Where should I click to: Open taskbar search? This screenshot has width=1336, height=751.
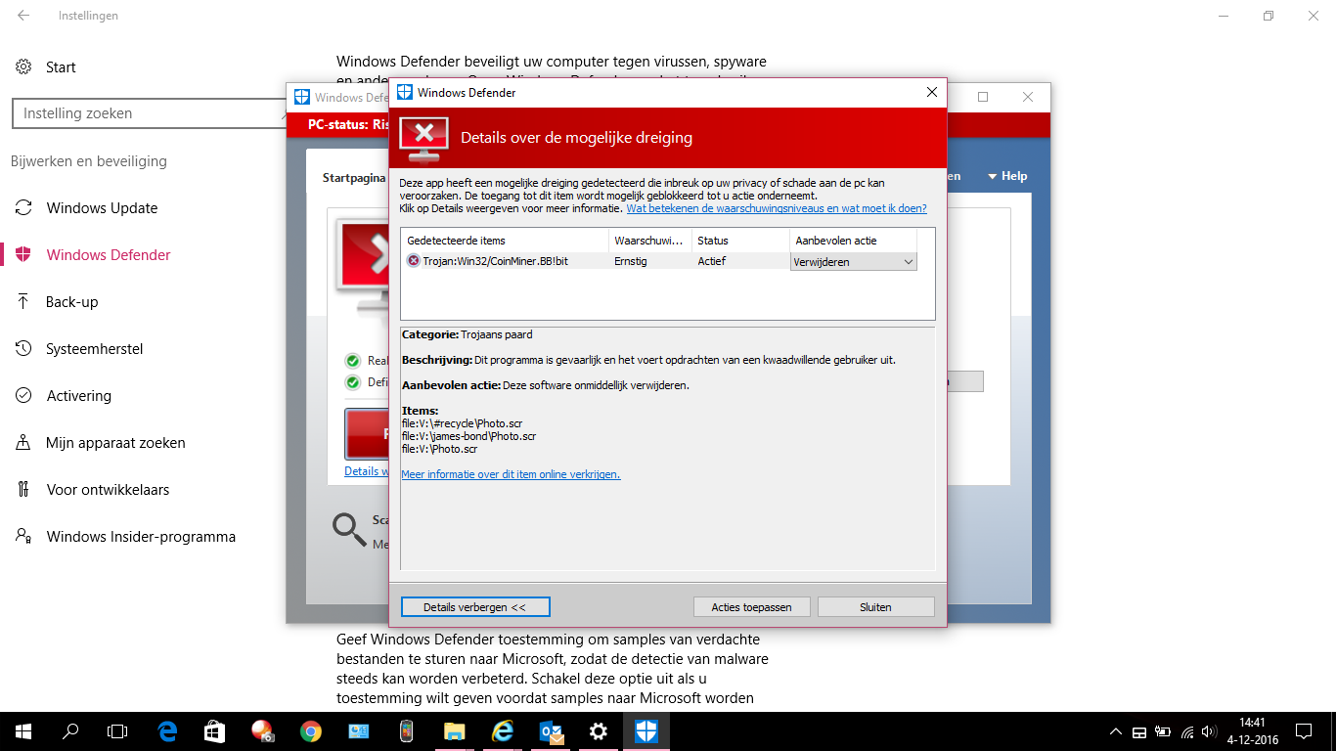70,730
